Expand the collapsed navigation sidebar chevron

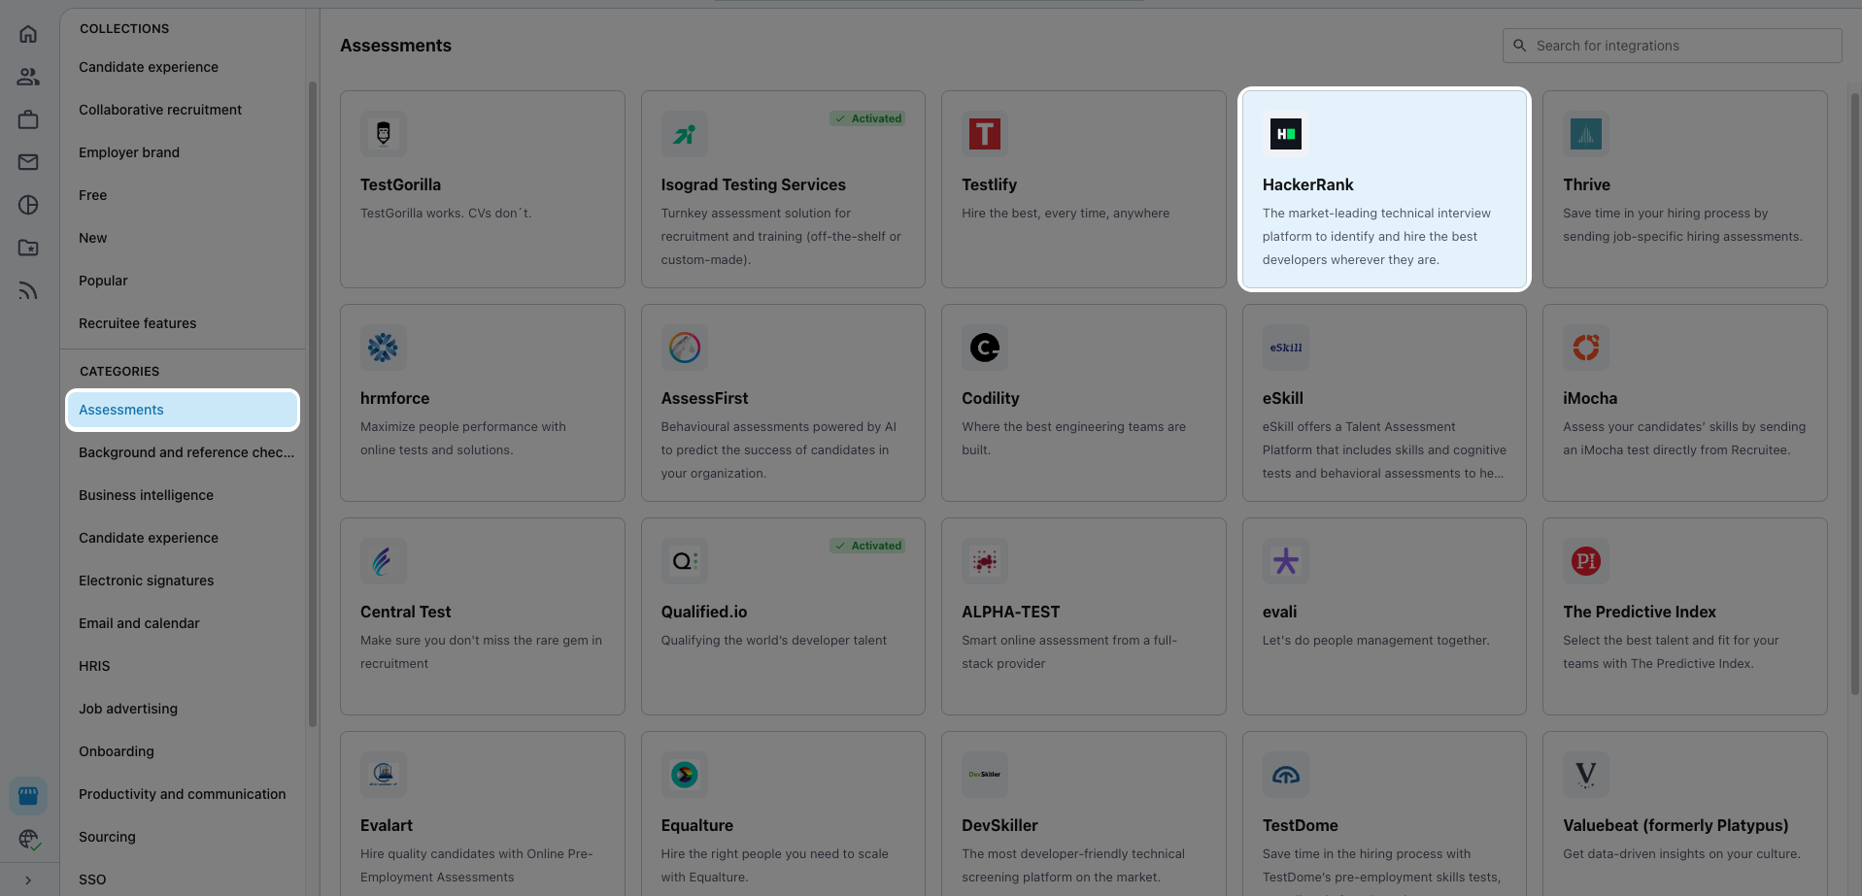coord(28,880)
